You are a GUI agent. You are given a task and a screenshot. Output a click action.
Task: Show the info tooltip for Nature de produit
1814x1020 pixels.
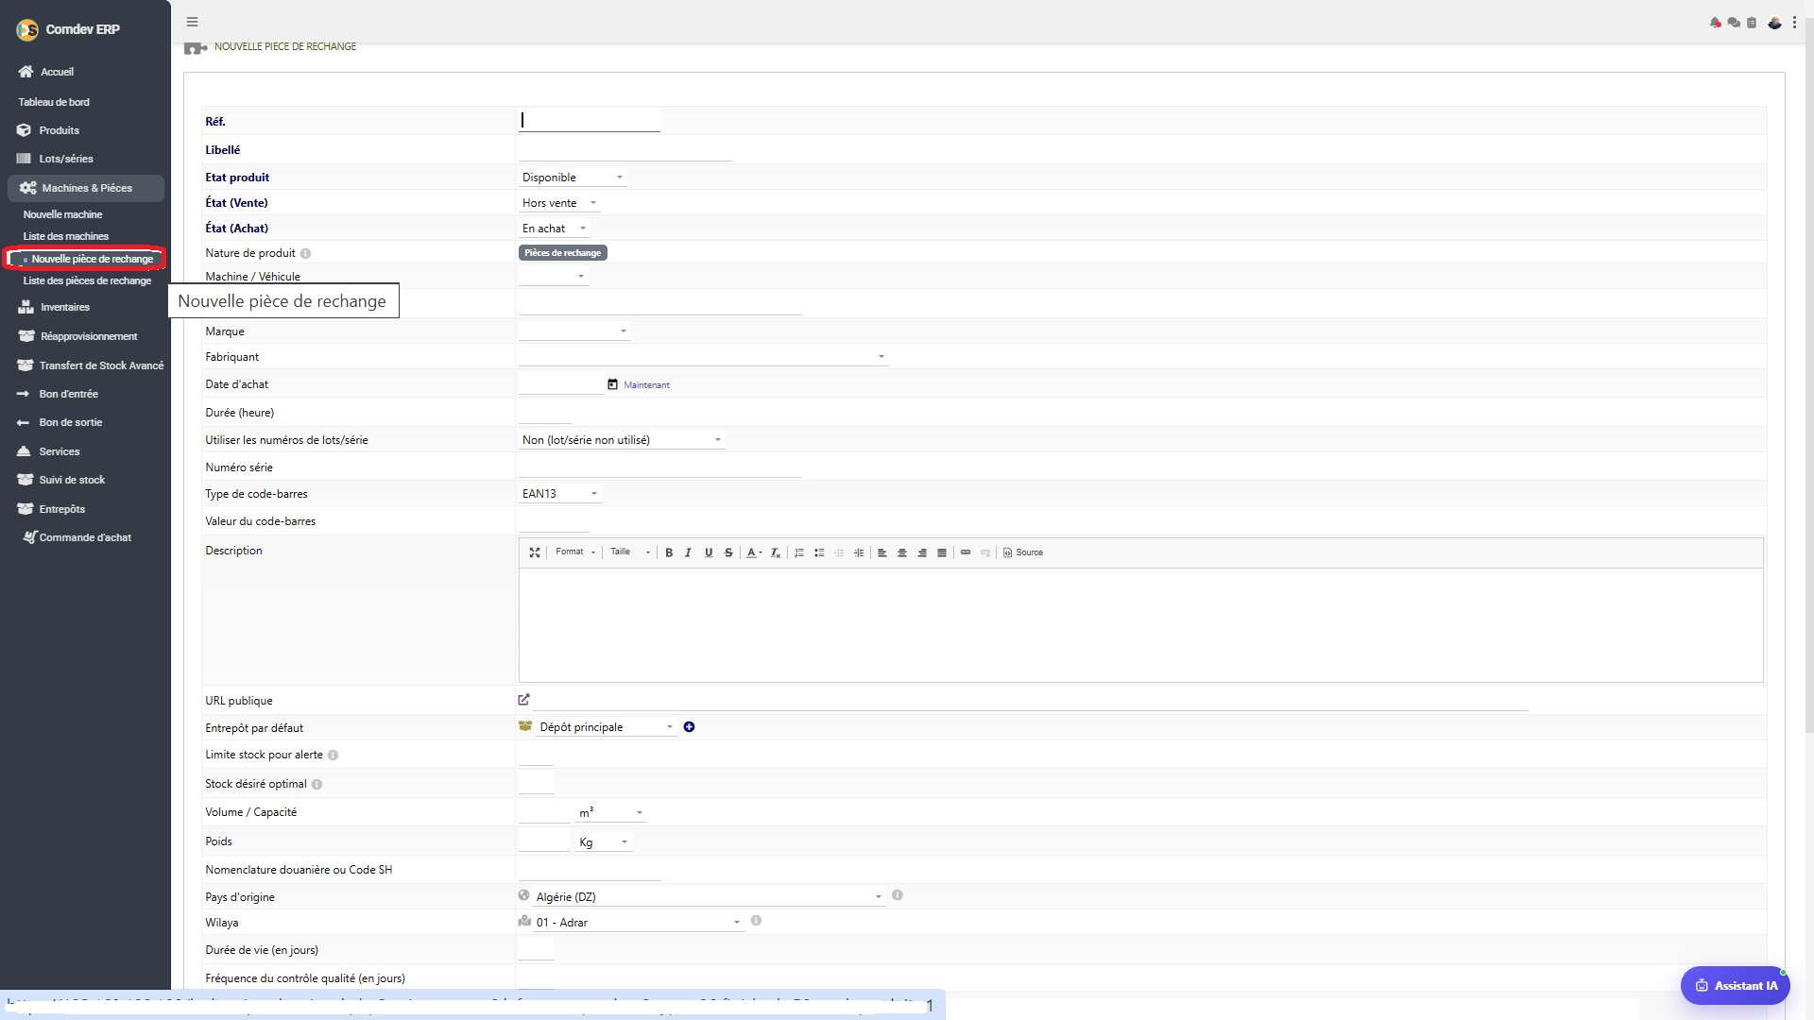click(x=305, y=254)
